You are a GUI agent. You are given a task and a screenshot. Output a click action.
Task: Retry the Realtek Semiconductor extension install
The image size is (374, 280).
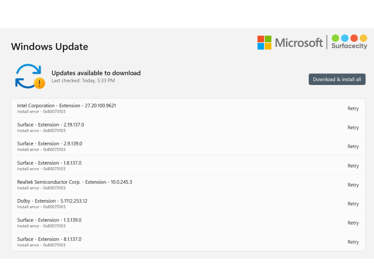point(353,185)
